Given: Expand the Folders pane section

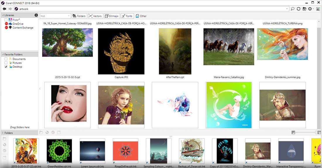Looking at the screenshot, I should [3, 133].
